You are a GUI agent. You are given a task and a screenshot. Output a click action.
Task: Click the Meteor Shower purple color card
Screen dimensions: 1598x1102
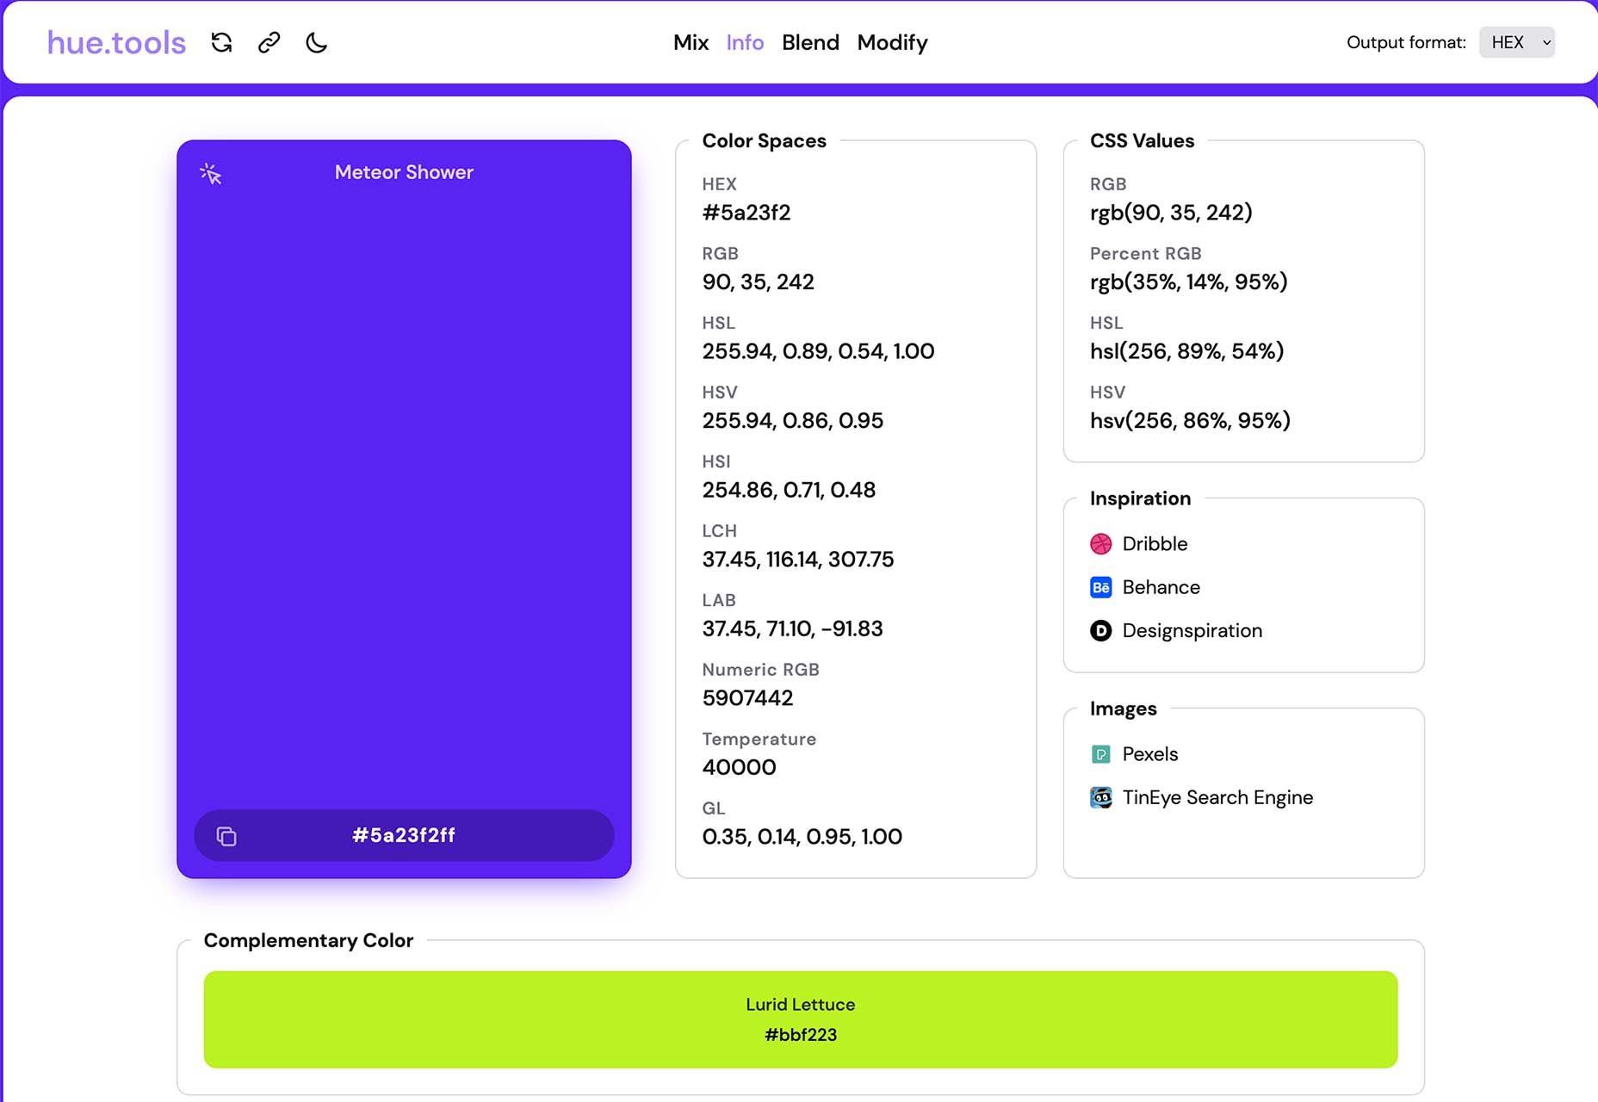404,482
